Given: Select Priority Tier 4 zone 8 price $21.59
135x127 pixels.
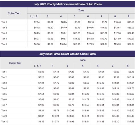Looking at the screenshot, I should pos(117,39).
